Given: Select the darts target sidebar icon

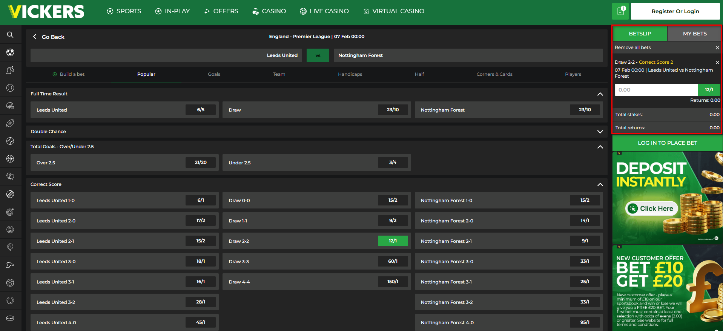Looking at the screenshot, I should click(x=10, y=212).
